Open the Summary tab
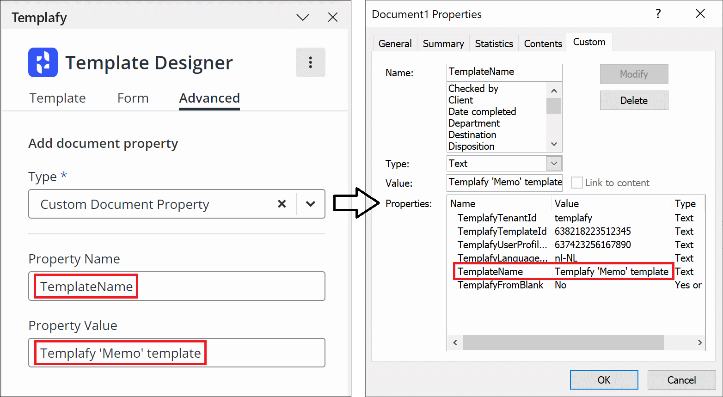This screenshot has height=397, width=723. [x=443, y=43]
